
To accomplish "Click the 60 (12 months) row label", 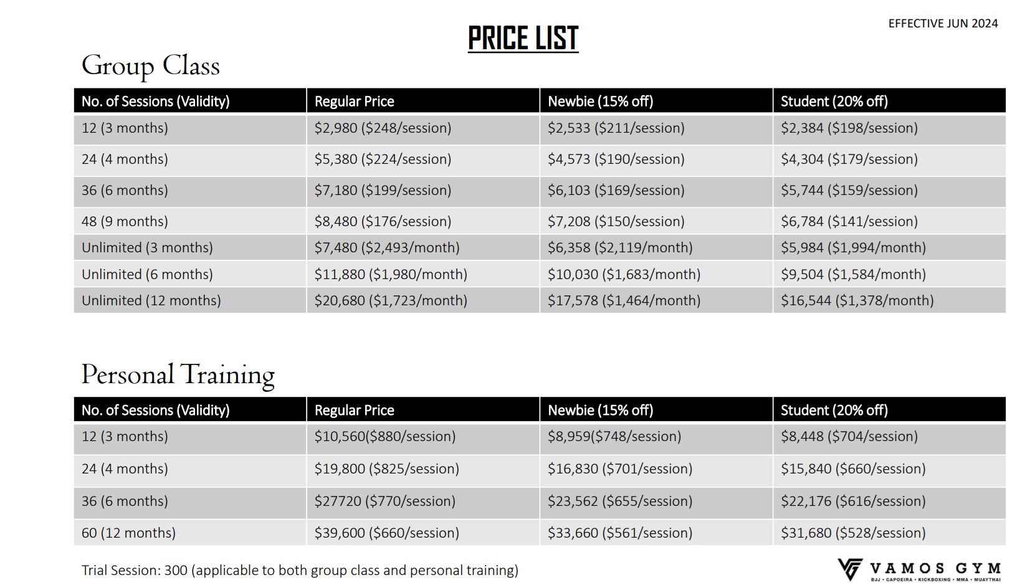I will (x=128, y=533).
